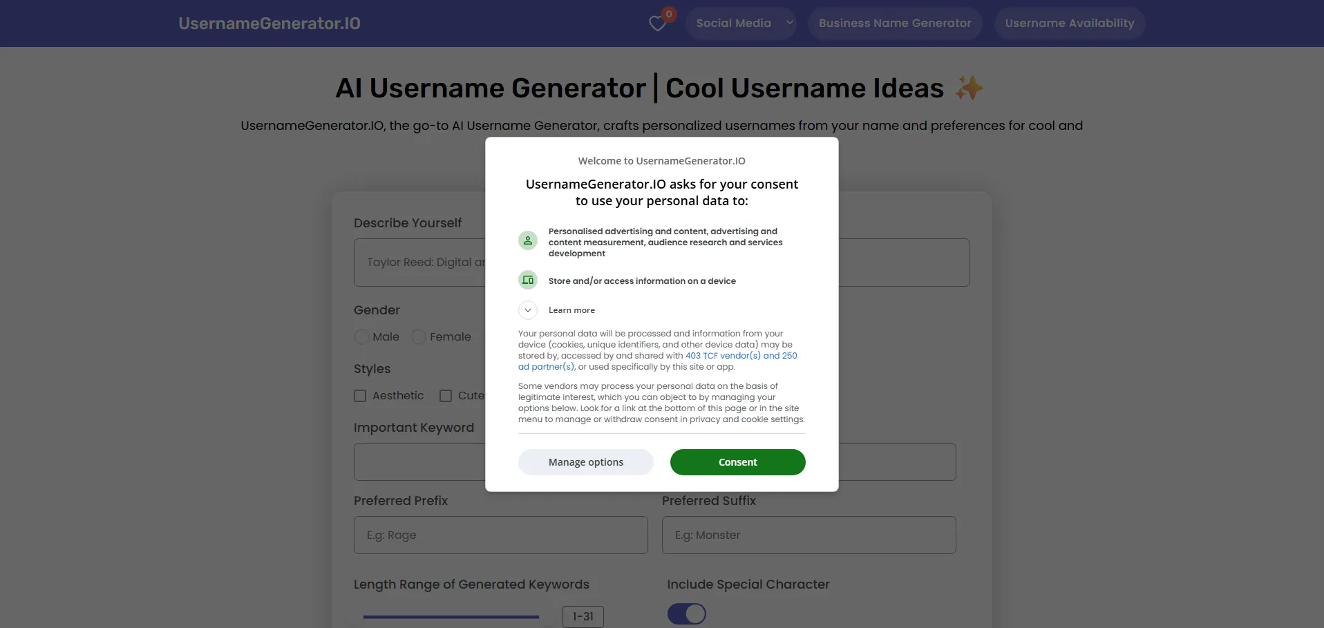Image resolution: width=1324 pixels, height=628 pixels.
Task: Click the Manage options button
Action: coord(586,462)
